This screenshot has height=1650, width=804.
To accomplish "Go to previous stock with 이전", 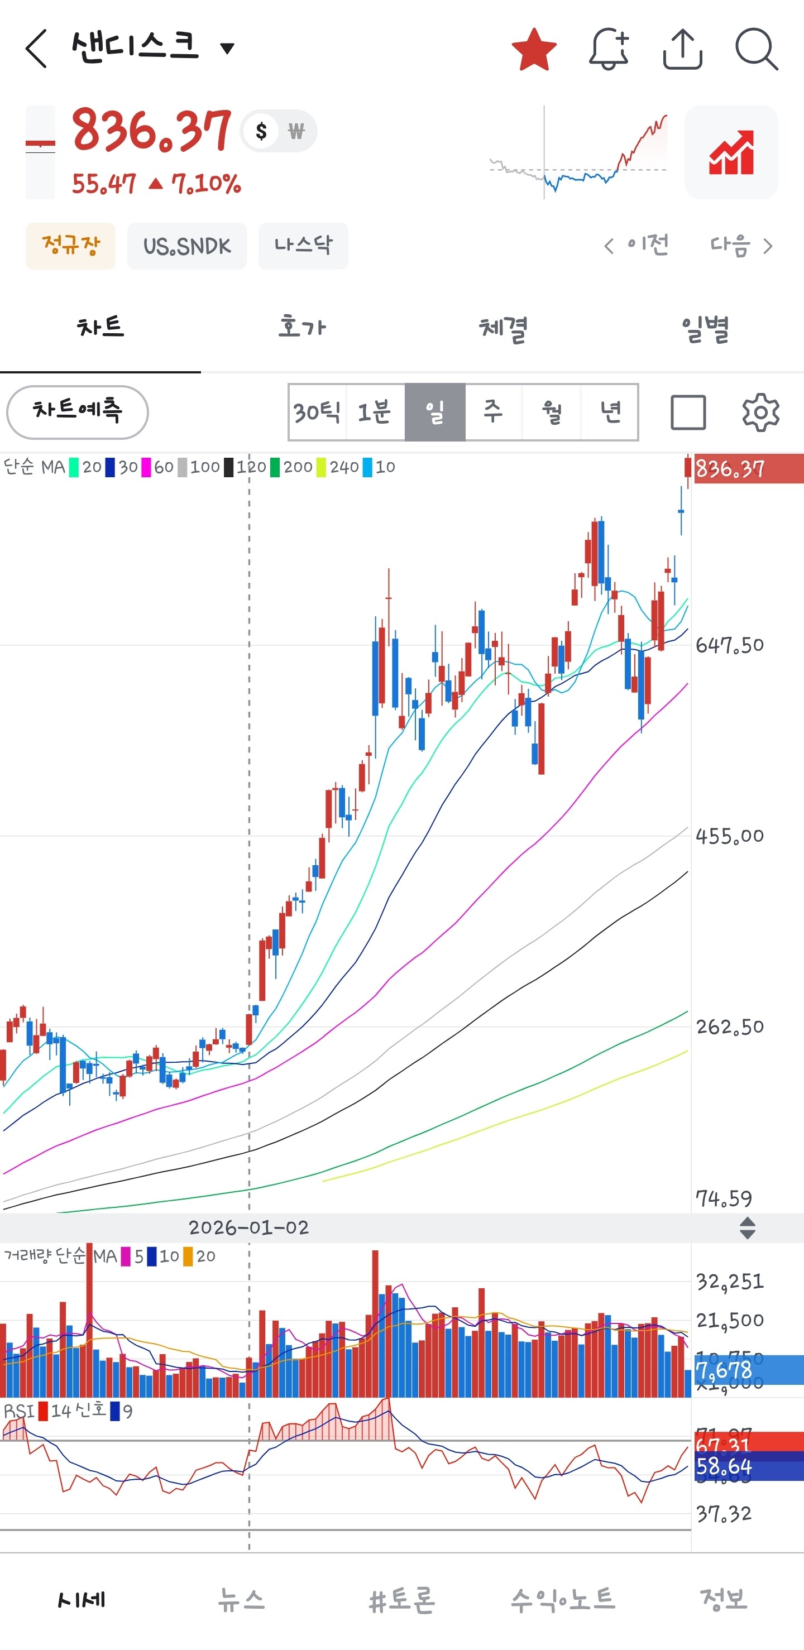I will 637,245.
